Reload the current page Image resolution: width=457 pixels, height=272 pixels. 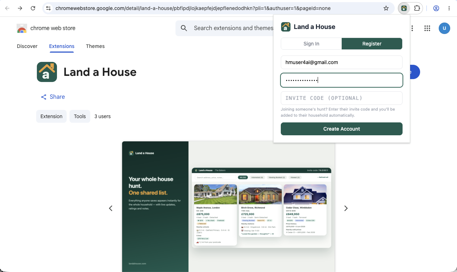click(33, 8)
